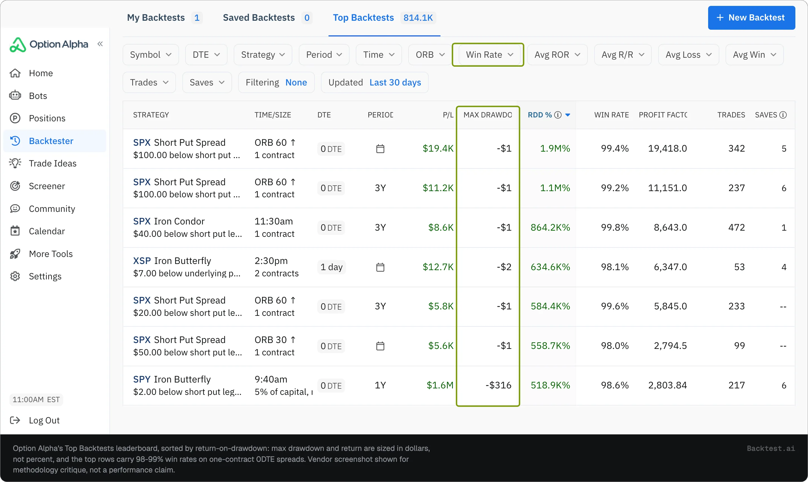This screenshot has width=808, height=482.
Task: Click the Trade Ideas lightbulb icon
Action: coord(15,163)
